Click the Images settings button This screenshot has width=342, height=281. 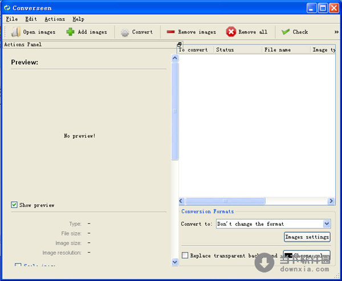307,237
